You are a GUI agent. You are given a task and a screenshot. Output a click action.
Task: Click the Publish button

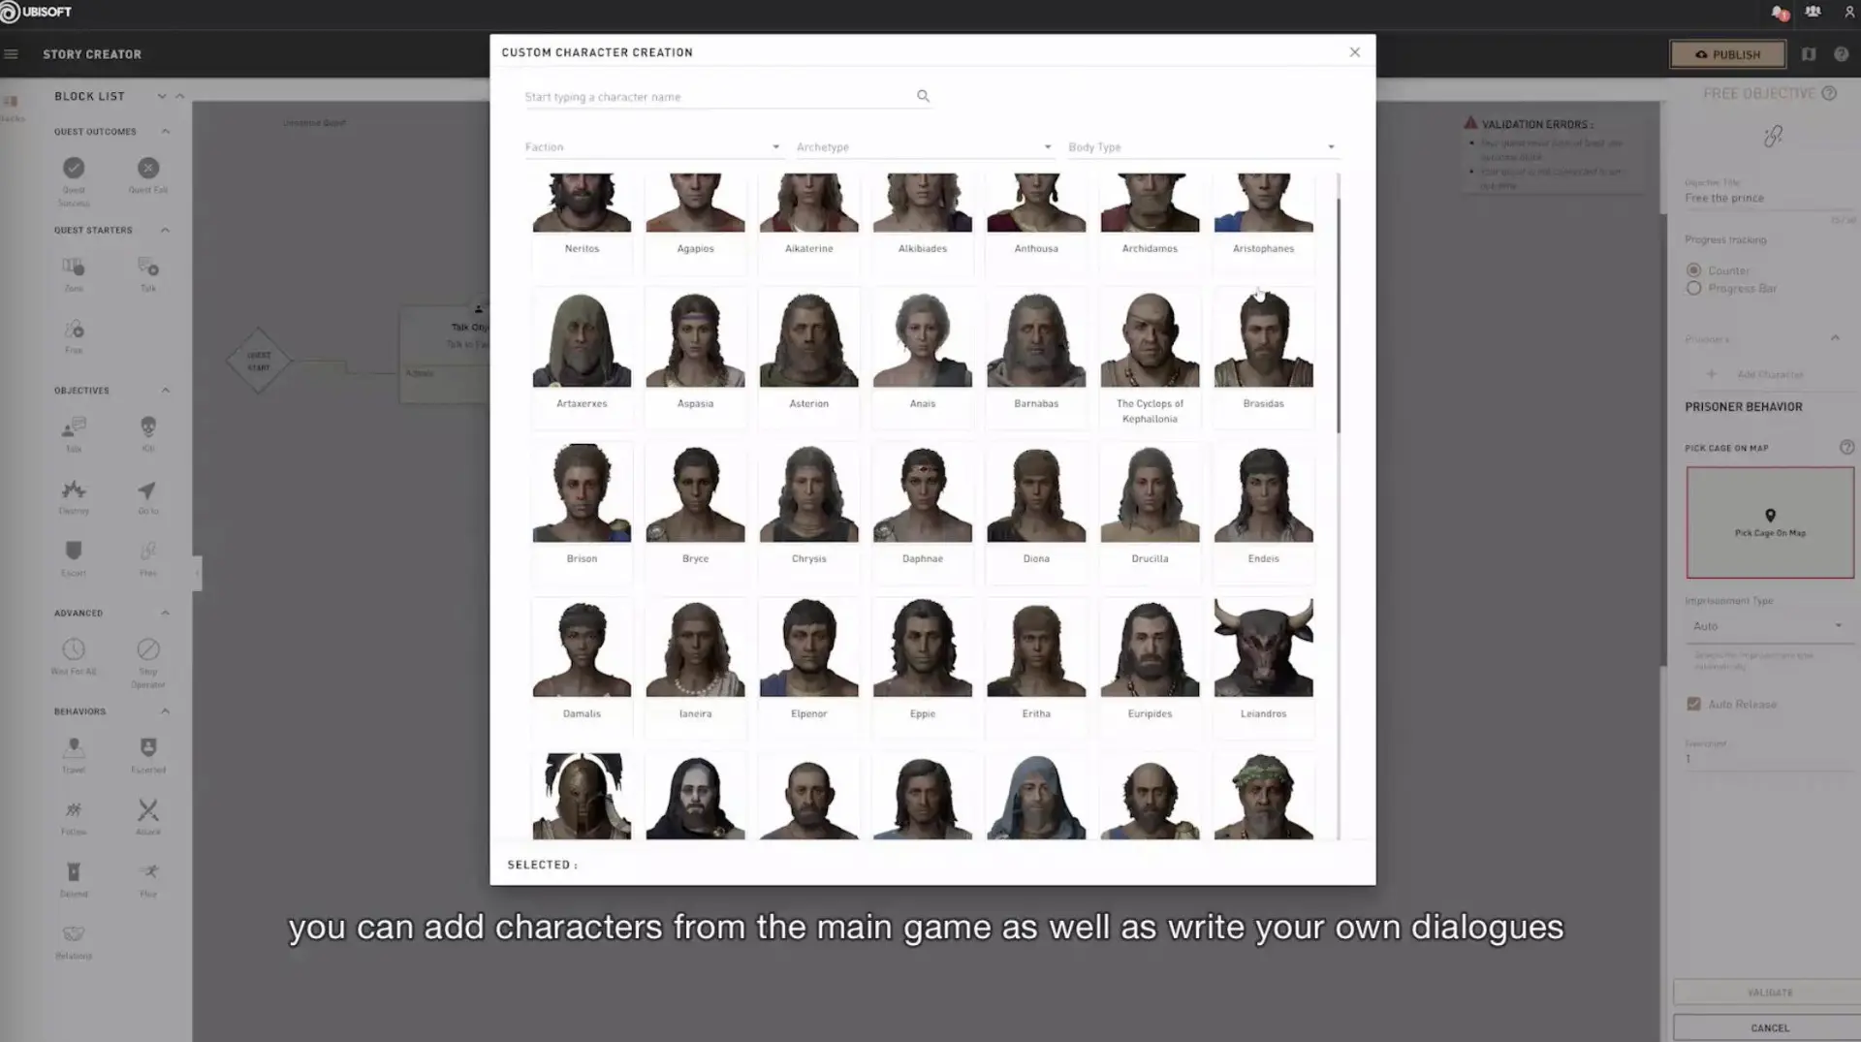[1728, 54]
